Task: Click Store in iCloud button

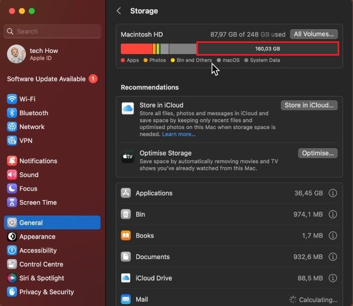Action: click(x=309, y=105)
